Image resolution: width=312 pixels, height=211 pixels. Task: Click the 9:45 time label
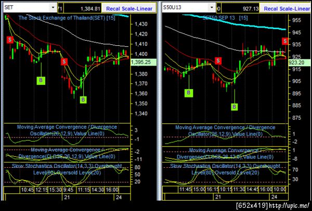pyautogui.click(x=68, y=190)
